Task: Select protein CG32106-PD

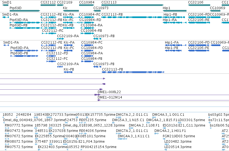Action: click(x=199, y=43)
